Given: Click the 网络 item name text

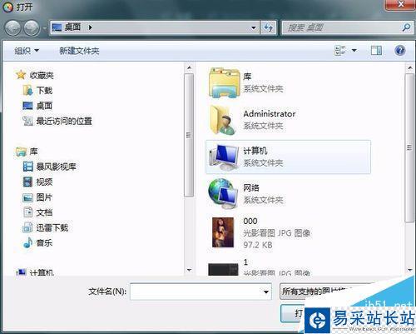Looking at the screenshot, I should 251,188.
